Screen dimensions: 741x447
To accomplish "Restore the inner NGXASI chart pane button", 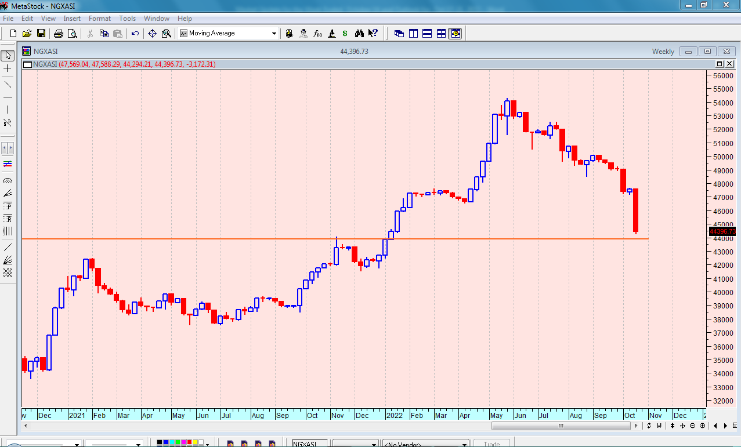I will pos(719,64).
